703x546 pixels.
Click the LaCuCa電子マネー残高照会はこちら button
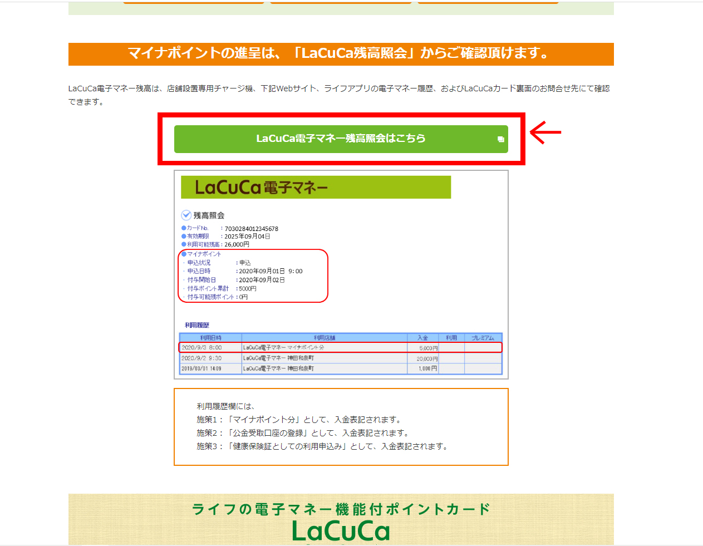[x=341, y=139]
